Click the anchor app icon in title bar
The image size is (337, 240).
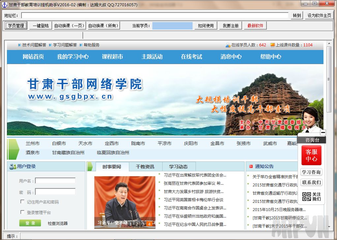4,5
